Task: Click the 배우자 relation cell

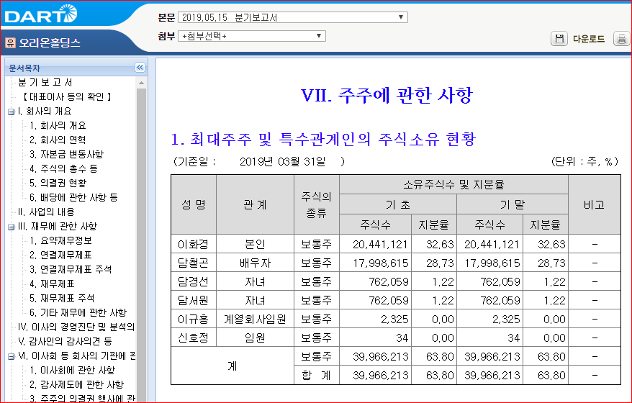Action: (255, 263)
